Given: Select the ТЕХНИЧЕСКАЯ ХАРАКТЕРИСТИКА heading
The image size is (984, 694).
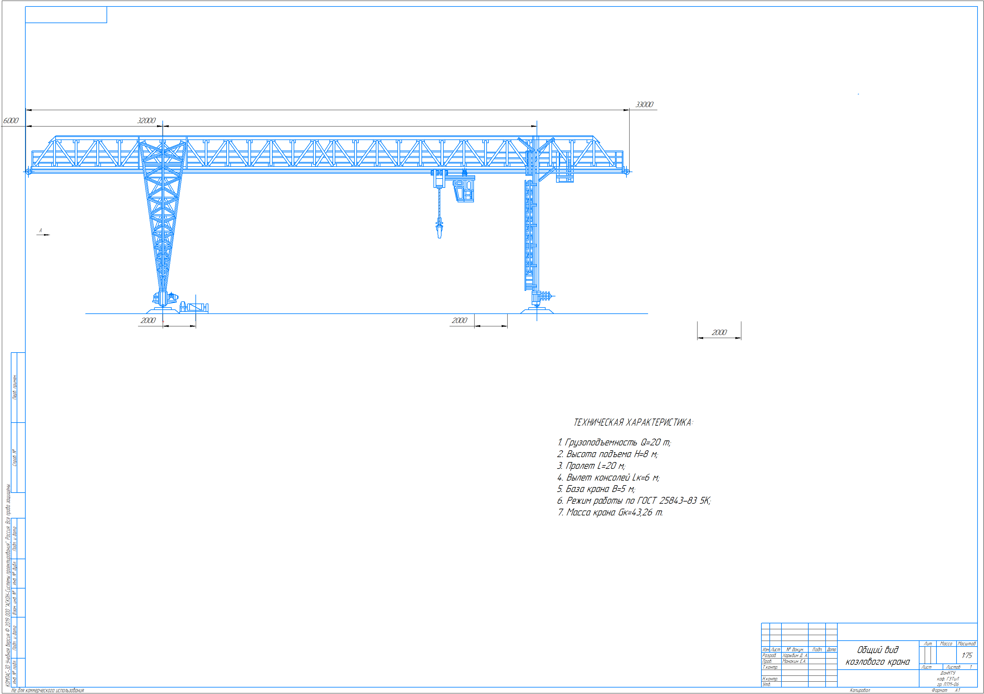Looking at the screenshot, I should pos(633,423).
